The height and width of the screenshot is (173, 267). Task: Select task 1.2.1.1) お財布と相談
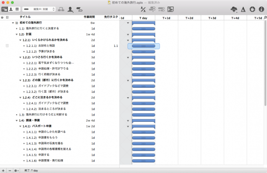(41, 46)
